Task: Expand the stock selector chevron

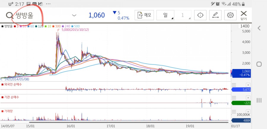Action: point(74,15)
